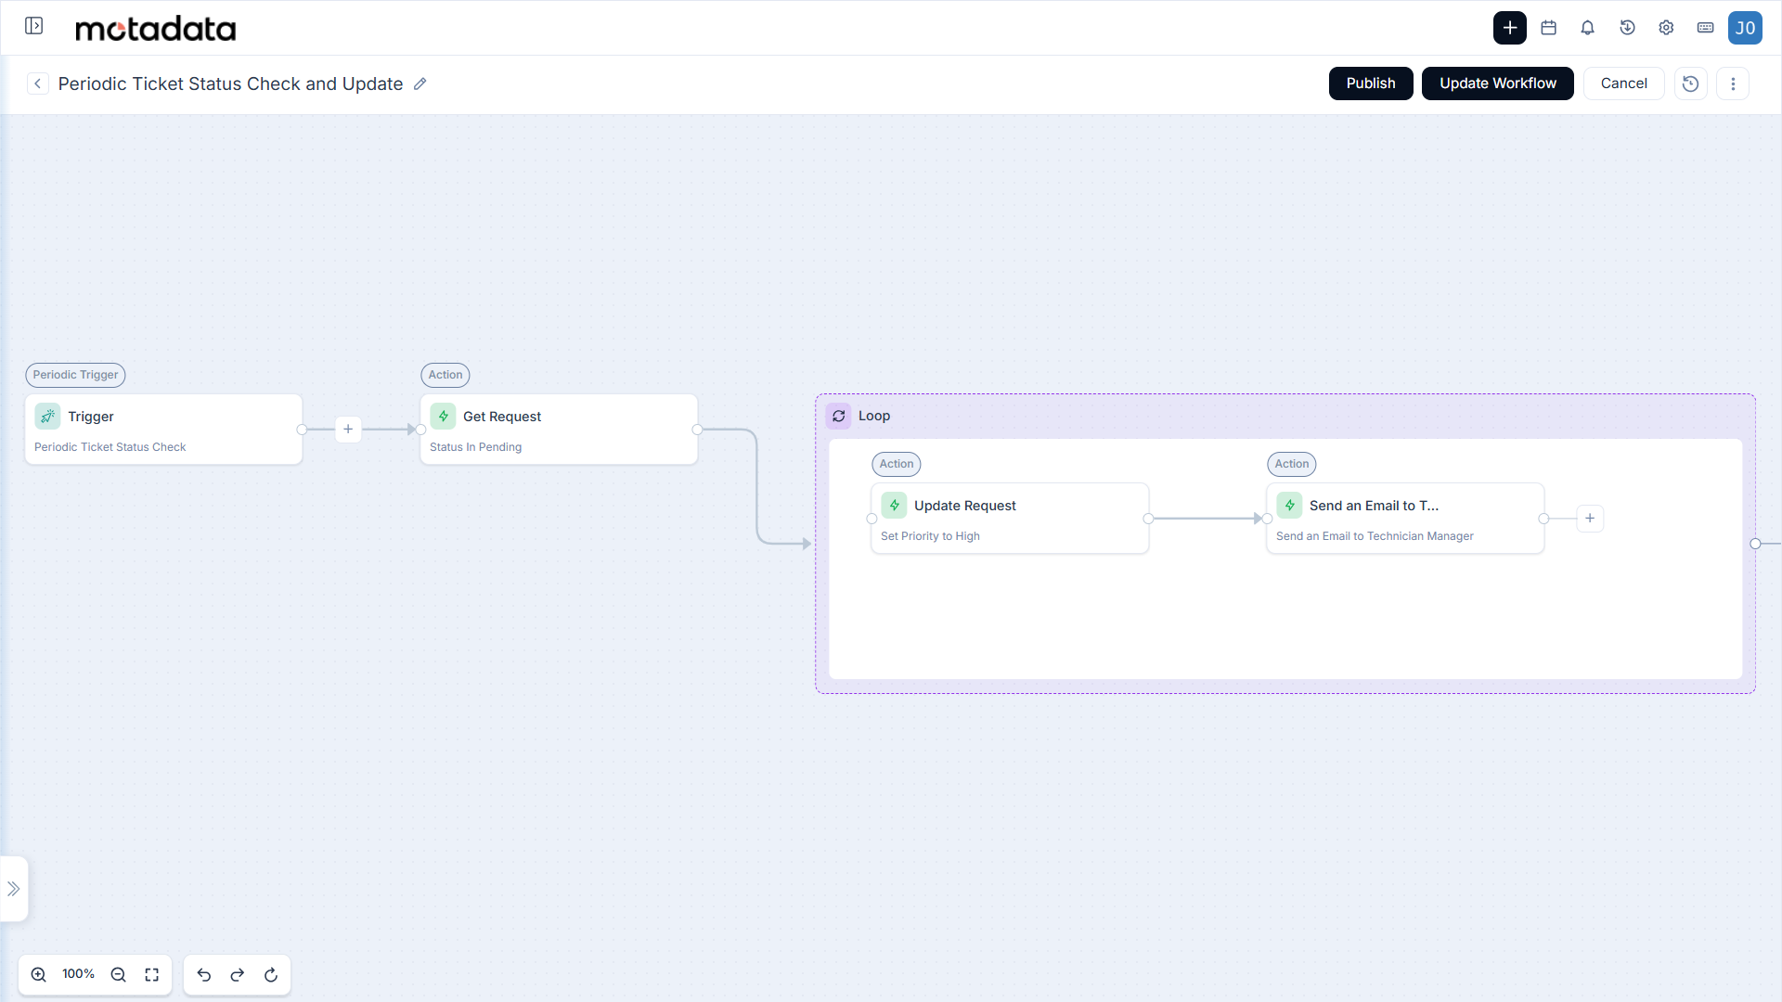This screenshot has height=1002, width=1782.
Task: Click the workflow title text
Action: point(230,83)
